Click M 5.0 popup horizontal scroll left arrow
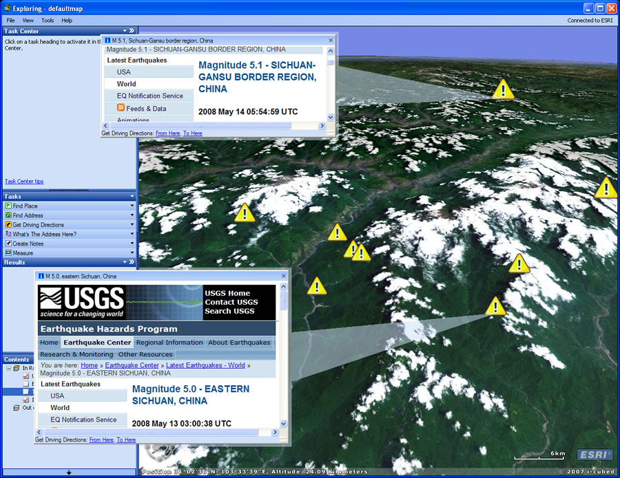The image size is (620, 478). click(x=39, y=432)
